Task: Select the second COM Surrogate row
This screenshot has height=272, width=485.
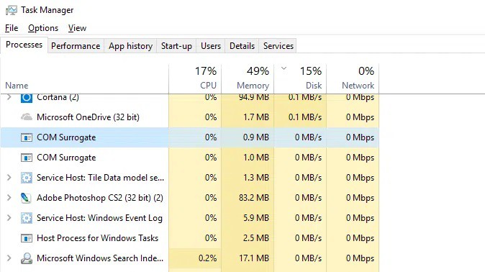Action: click(x=189, y=158)
